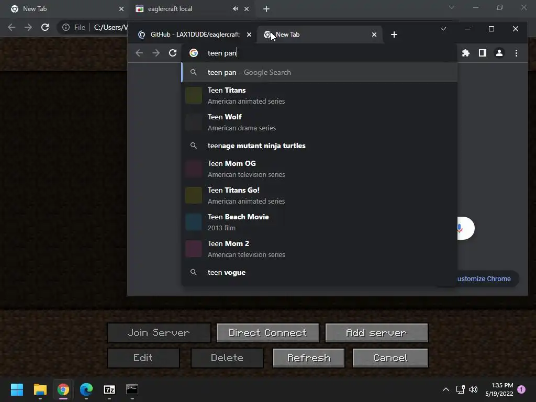Go back in the front Chrome window
The height and width of the screenshot is (402, 536).
139,53
